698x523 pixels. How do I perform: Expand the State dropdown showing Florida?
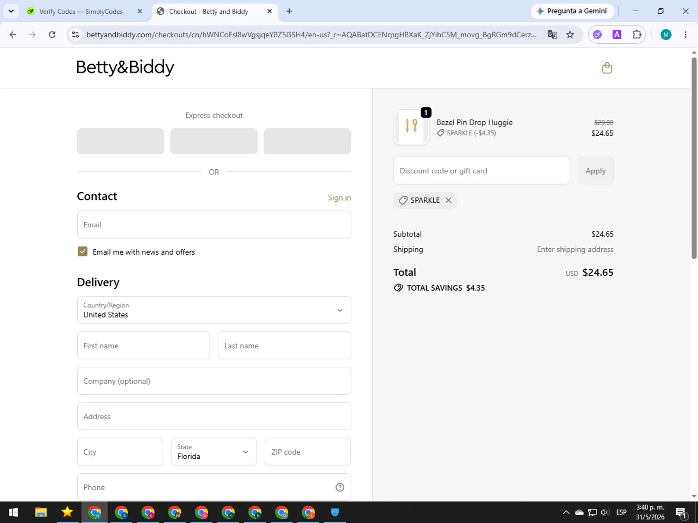[214, 451]
